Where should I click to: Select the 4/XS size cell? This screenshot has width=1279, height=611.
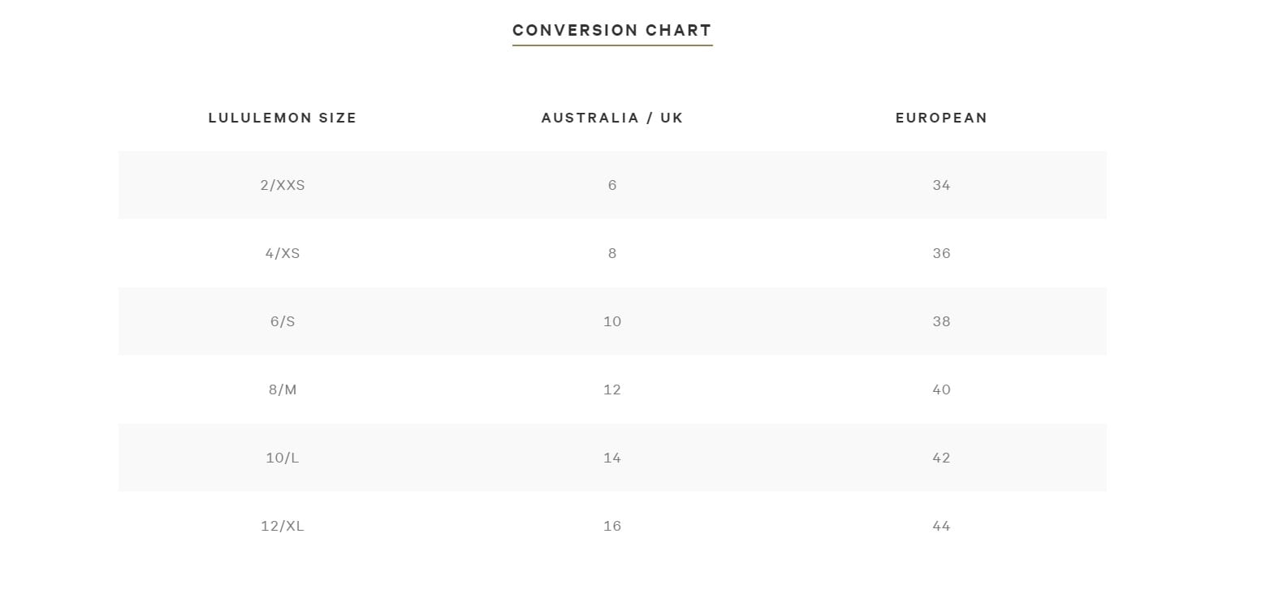[283, 253]
